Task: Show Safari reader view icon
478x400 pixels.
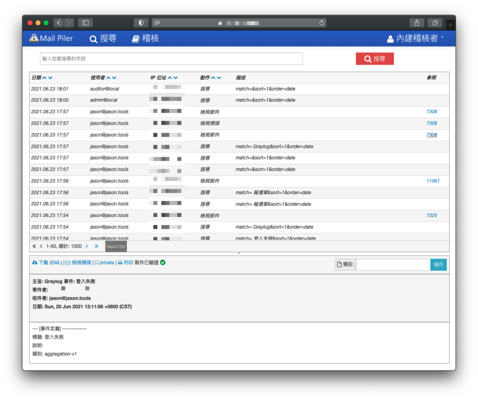Action: (x=157, y=23)
